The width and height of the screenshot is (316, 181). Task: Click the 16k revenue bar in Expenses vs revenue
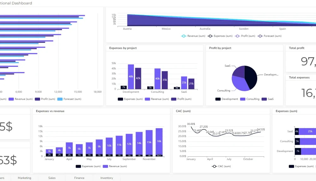point(159,141)
